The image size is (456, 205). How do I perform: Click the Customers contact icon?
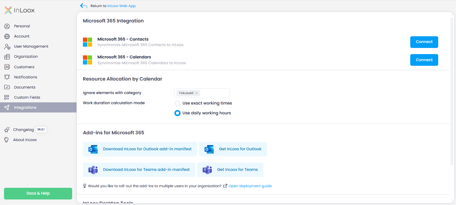pos(7,67)
